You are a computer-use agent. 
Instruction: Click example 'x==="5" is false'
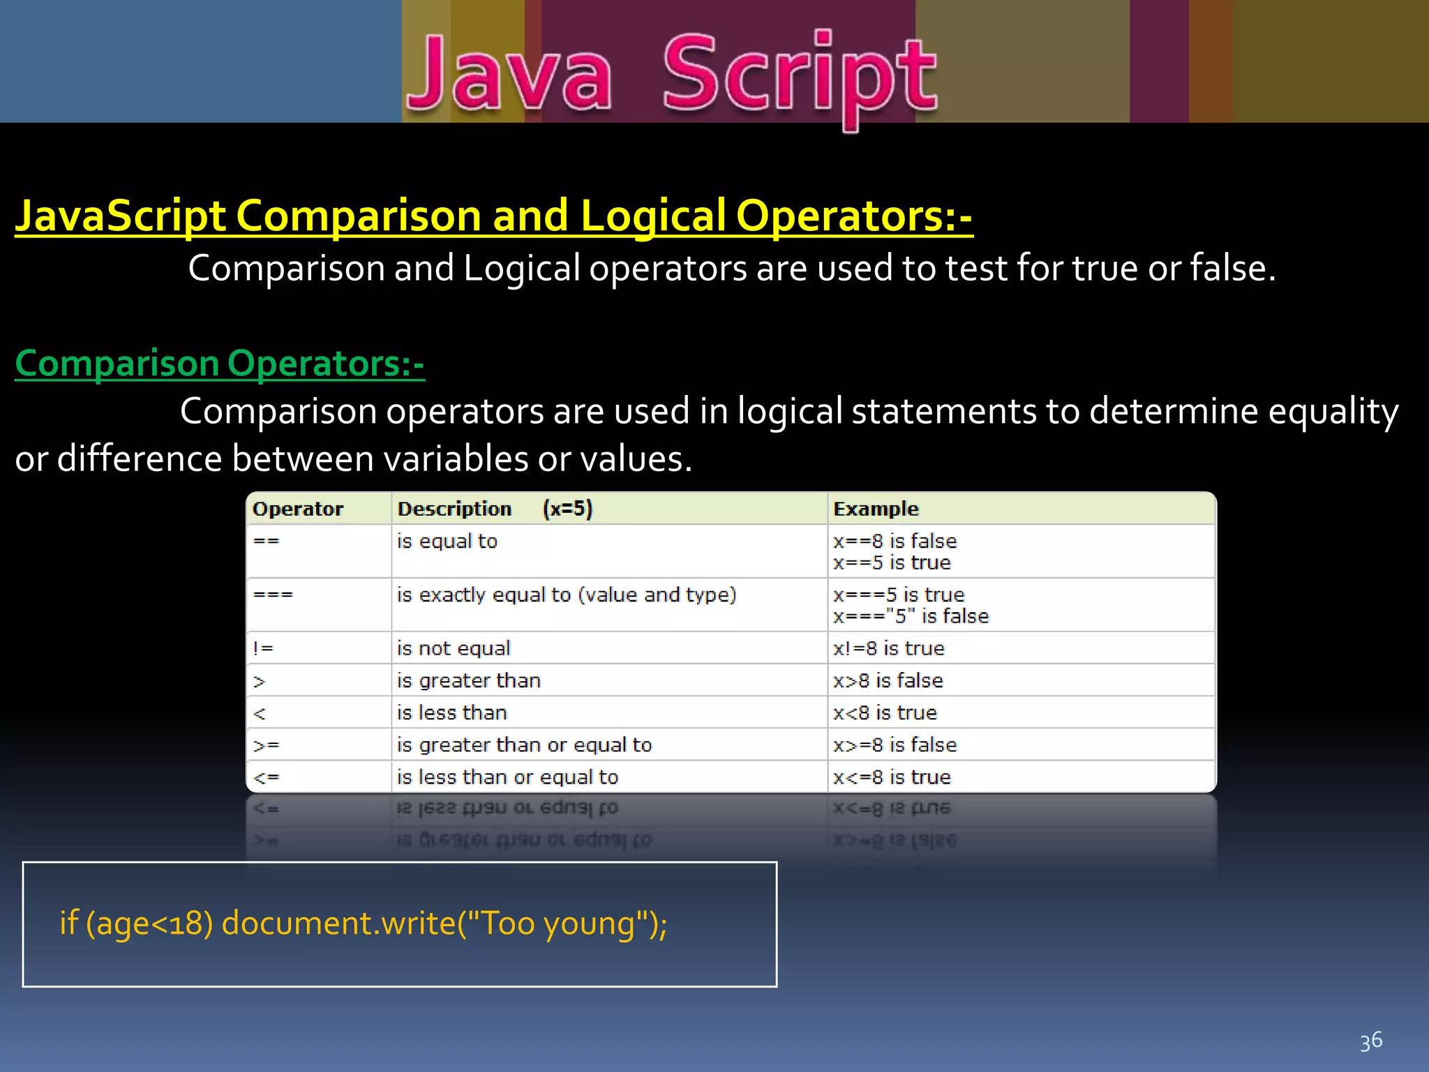[911, 616]
